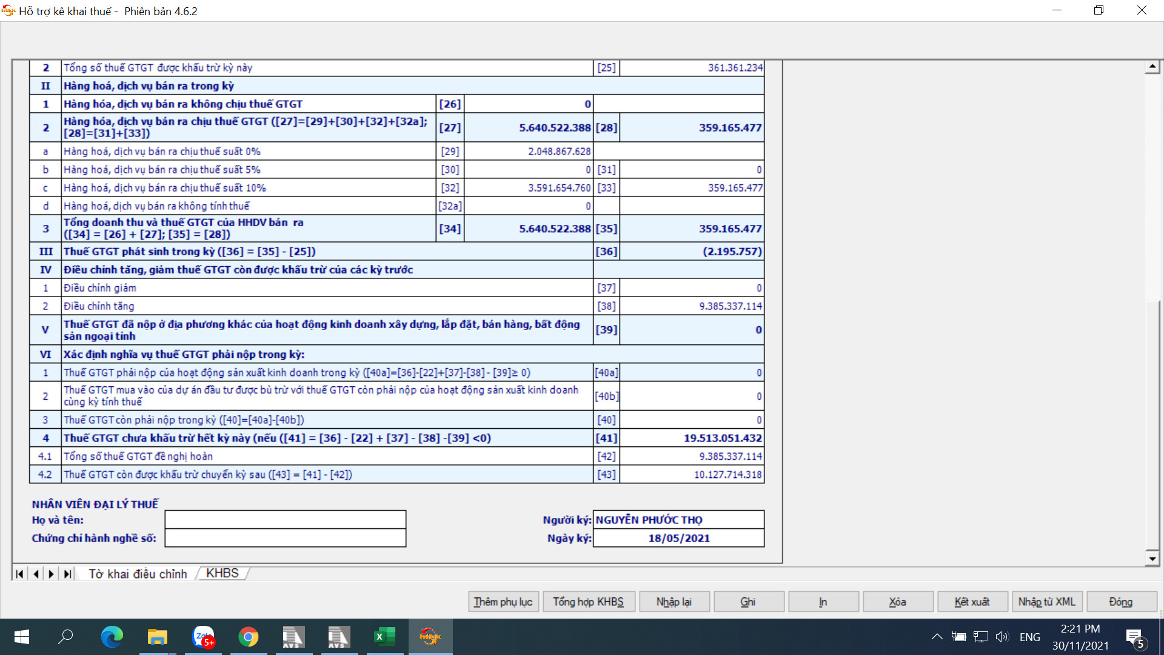Jump to last sheet navigation arrow
This screenshot has height=655, width=1164.
point(67,574)
